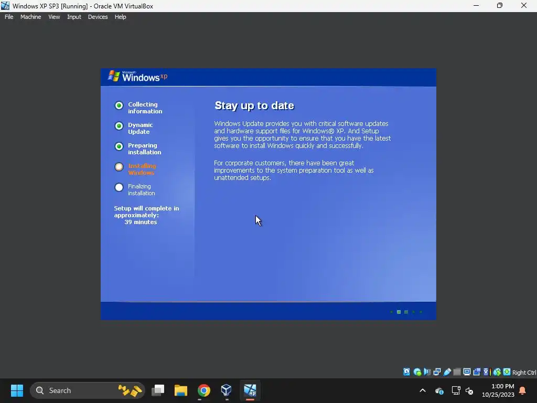
Task: Click the VirtualBox icon in the title bar
Action: click(5, 6)
